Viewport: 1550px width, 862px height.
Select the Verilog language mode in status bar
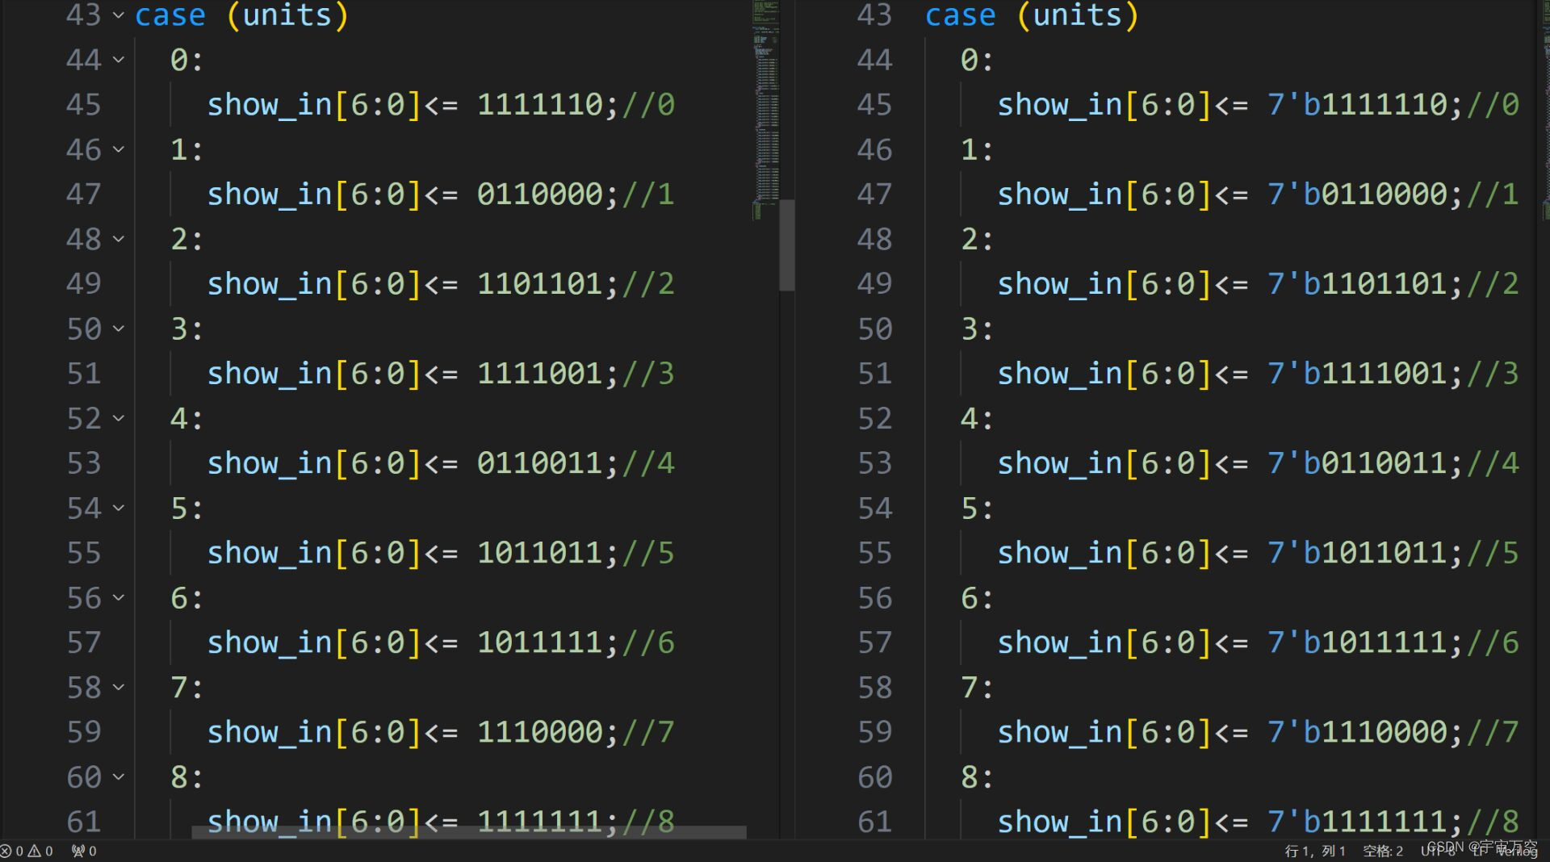click(x=1516, y=851)
